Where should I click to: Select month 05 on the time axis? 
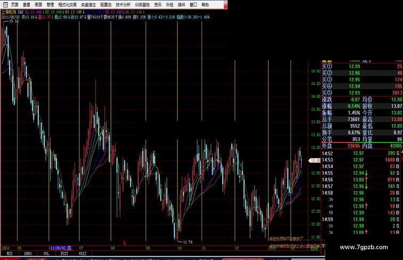20,248
